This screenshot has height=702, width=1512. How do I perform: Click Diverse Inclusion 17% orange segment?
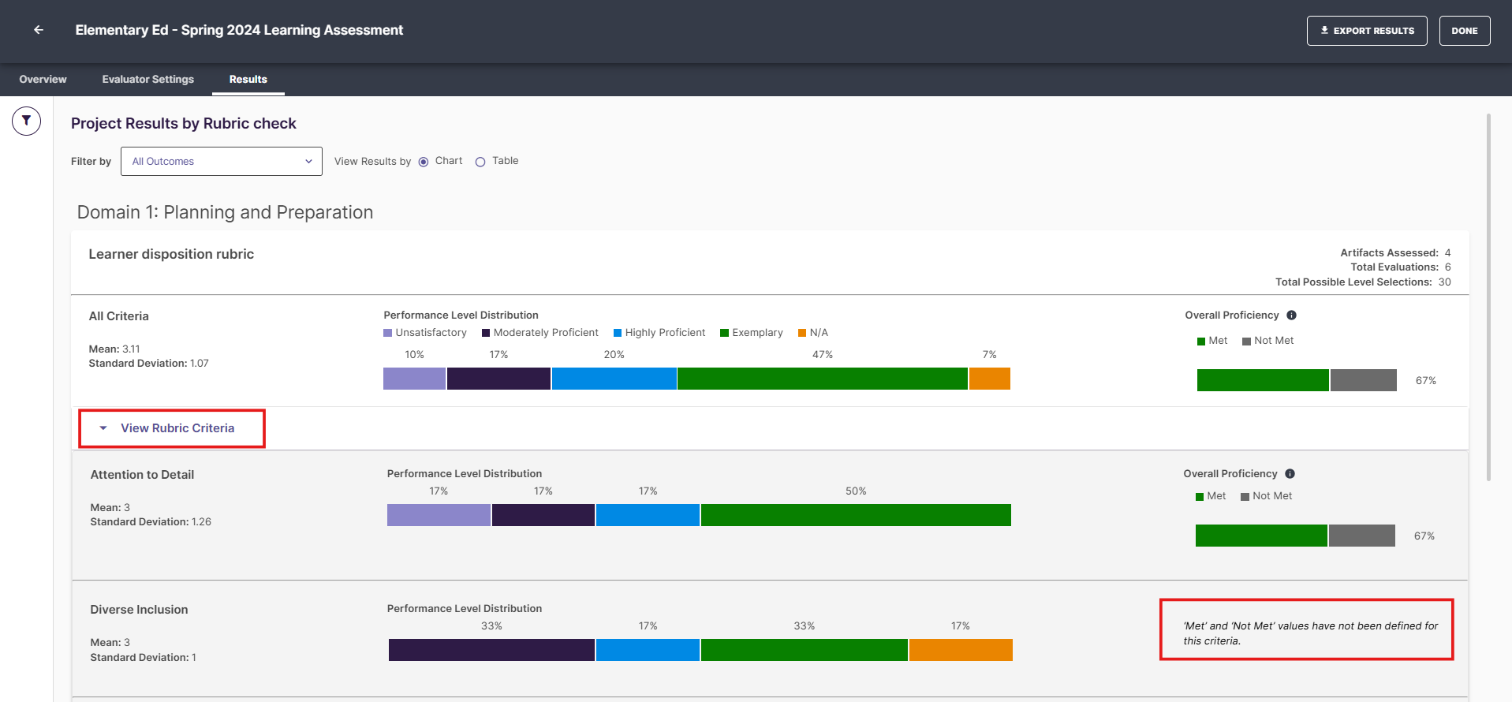pyautogui.click(x=961, y=650)
